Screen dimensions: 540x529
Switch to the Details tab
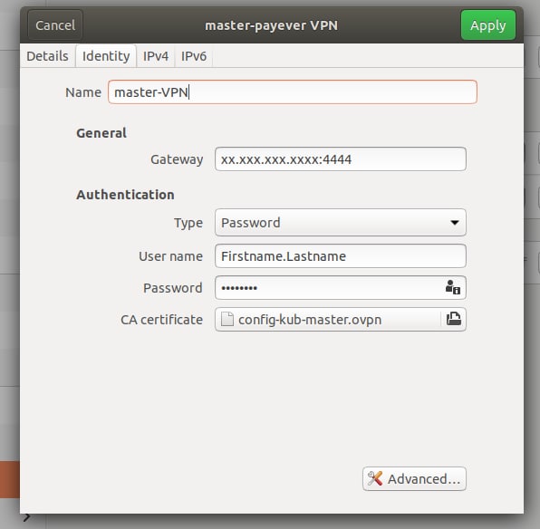click(x=47, y=56)
